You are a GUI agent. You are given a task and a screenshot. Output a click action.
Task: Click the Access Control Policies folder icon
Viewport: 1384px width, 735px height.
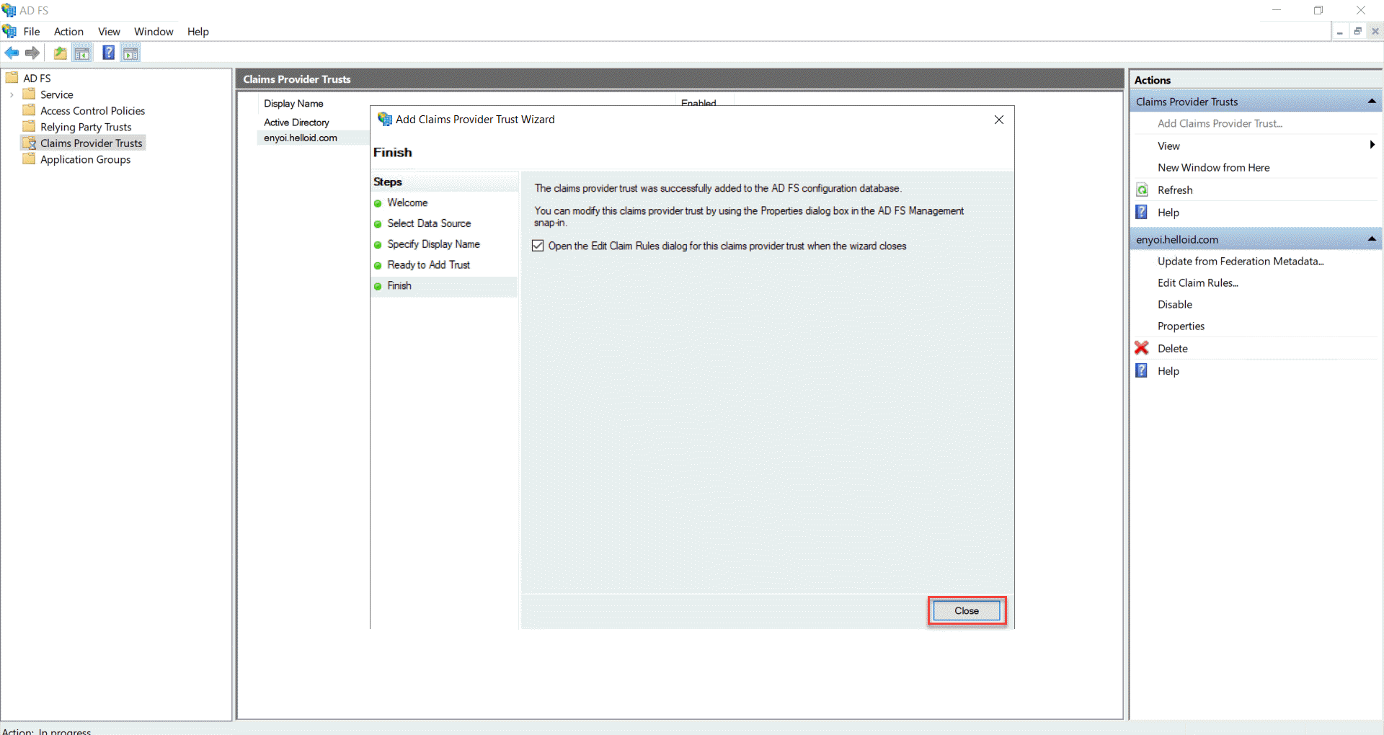click(x=29, y=110)
